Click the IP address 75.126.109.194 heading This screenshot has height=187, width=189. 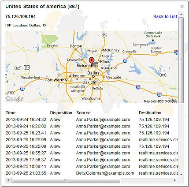20,16
